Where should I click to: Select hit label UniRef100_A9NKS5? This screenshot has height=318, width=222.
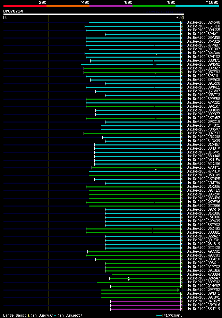(x=203, y=30)
